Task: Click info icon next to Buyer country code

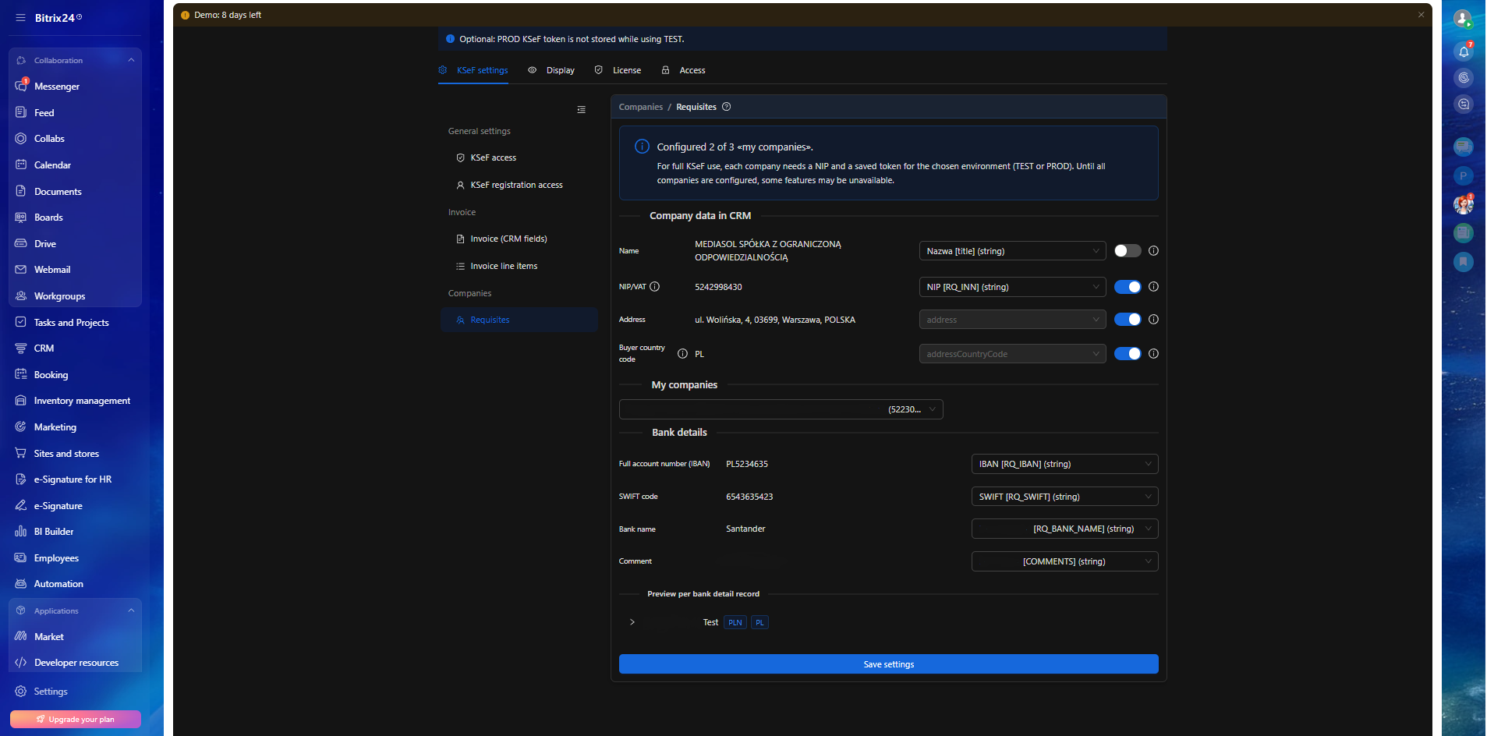Action: click(682, 354)
